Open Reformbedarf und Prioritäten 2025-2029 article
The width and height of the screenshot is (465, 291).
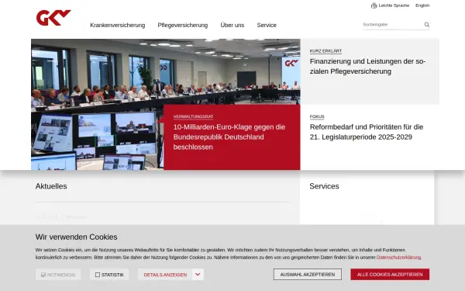pyautogui.click(x=367, y=132)
